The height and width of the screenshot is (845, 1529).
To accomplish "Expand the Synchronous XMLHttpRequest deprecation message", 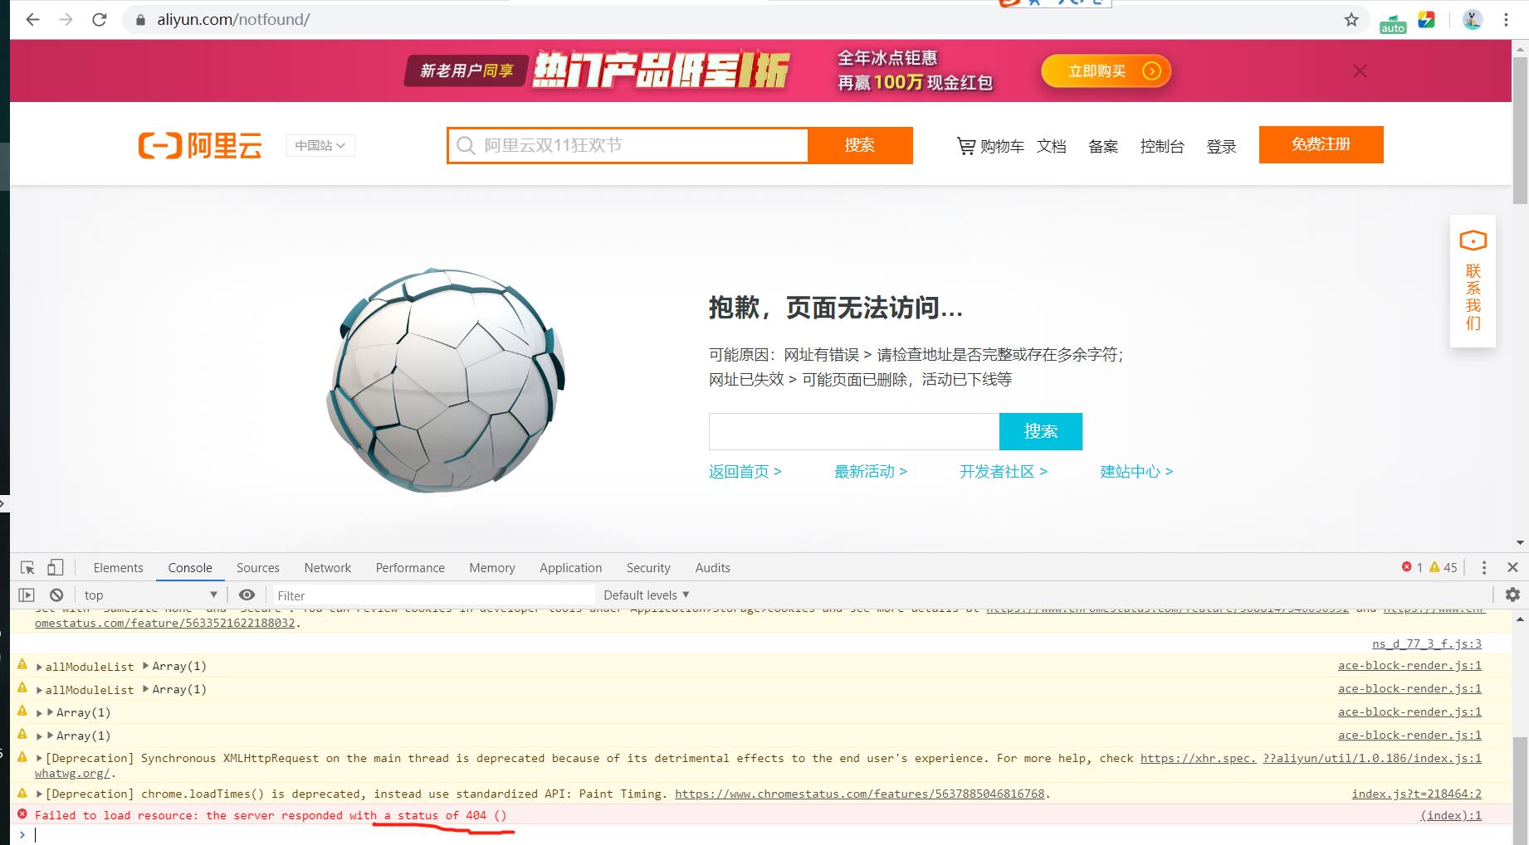I will [39, 759].
